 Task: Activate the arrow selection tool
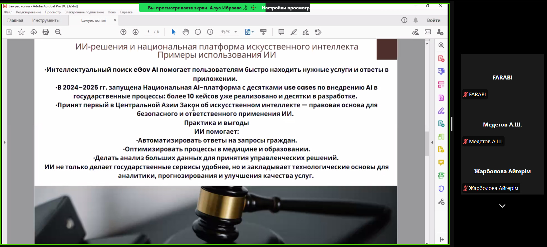click(174, 32)
